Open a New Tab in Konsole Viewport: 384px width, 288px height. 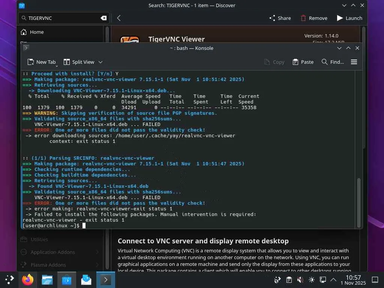(41, 62)
